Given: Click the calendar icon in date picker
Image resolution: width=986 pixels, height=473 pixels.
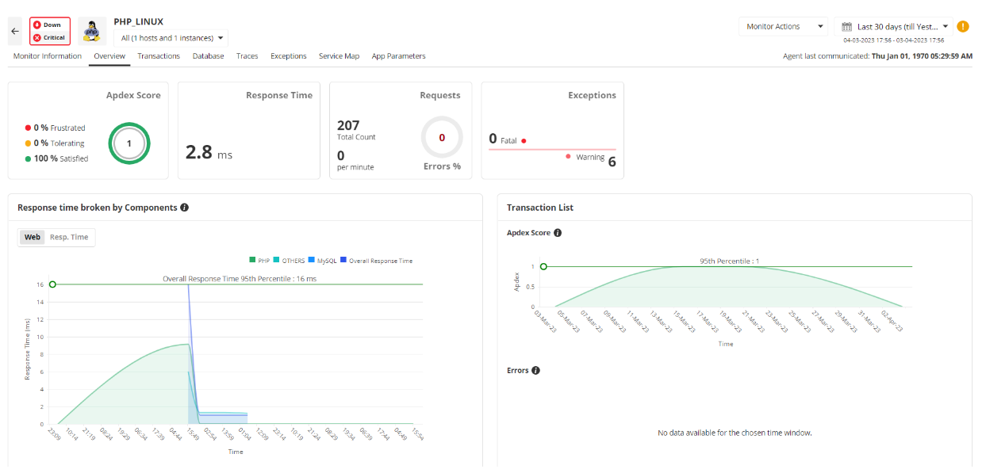Looking at the screenshot, I should pos(846,26).
